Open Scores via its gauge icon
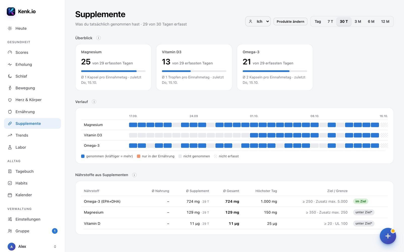Screen dimensions: 404x252 click(10, 52)
